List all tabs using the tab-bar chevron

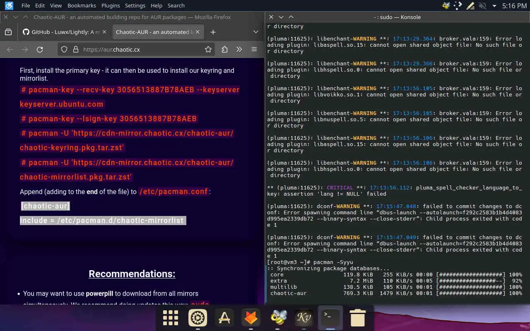[256, 32]
